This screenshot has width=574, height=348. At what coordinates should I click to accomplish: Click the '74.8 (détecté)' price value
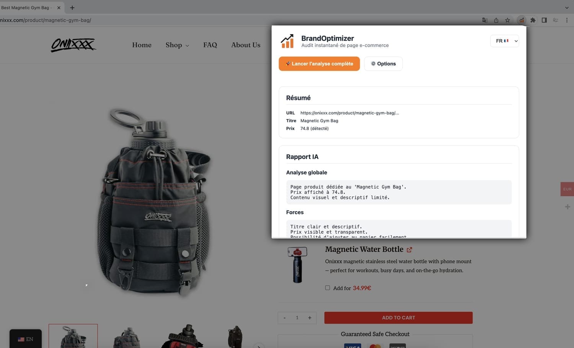pyautogui.click(x=314, y=129)
